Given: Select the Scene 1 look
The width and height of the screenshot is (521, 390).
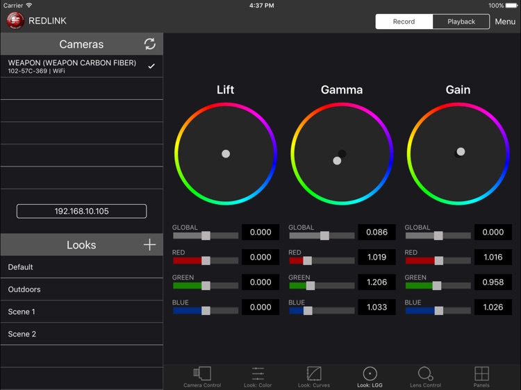Looking at the screenshot, I should tap(81, 312).
